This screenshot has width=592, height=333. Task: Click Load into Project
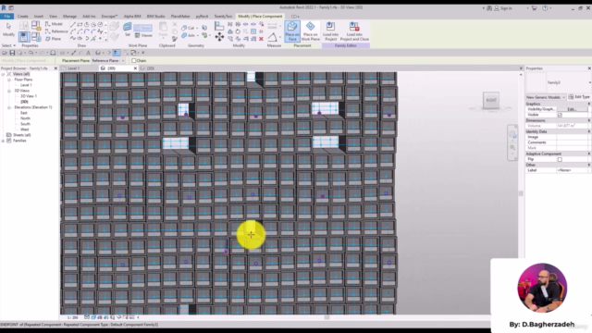[330, 31]
